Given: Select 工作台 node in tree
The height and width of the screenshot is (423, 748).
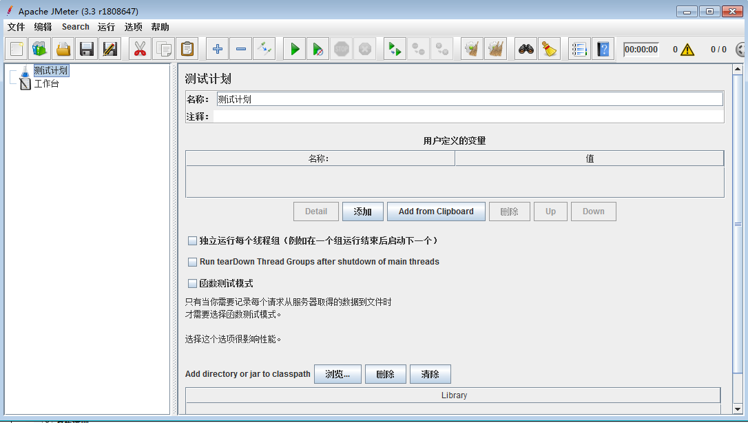Looking at the screenshot, I should [46, 84].
